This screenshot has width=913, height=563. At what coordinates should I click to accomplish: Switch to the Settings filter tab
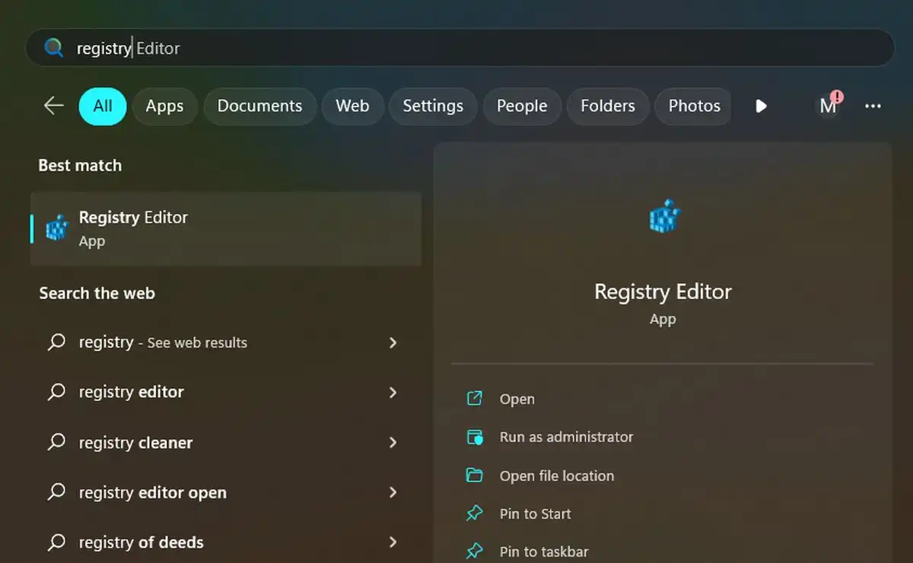point(433,106)
